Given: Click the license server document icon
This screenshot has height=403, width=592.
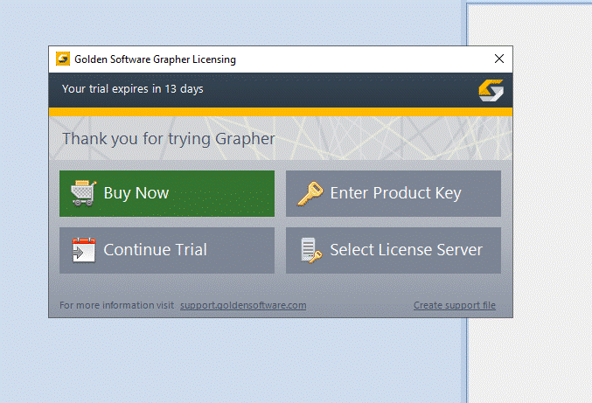Looking at the screenshot, I should click(x=309, y=250).
